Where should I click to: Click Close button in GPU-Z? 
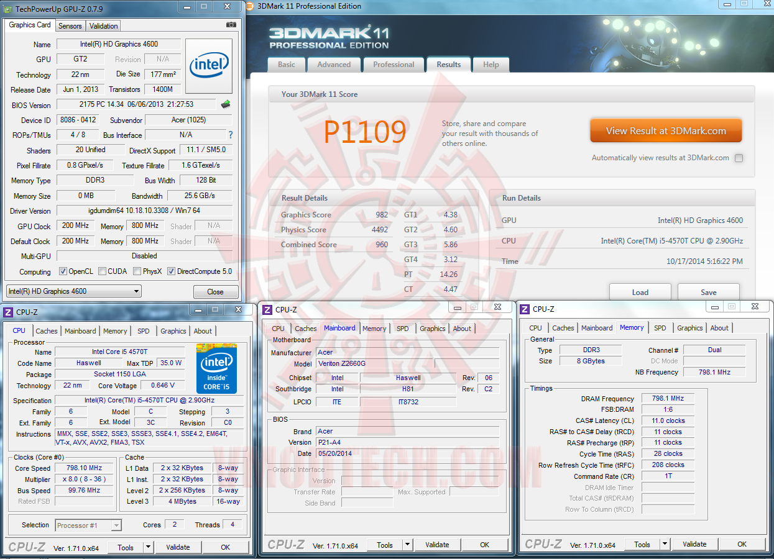tap(216, 291)
